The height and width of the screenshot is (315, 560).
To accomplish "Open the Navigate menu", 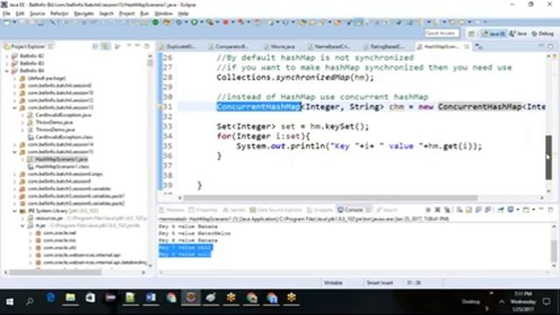I will 84,14.
